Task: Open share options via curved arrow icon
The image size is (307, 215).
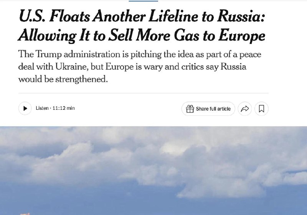Action: click(245, 109)
